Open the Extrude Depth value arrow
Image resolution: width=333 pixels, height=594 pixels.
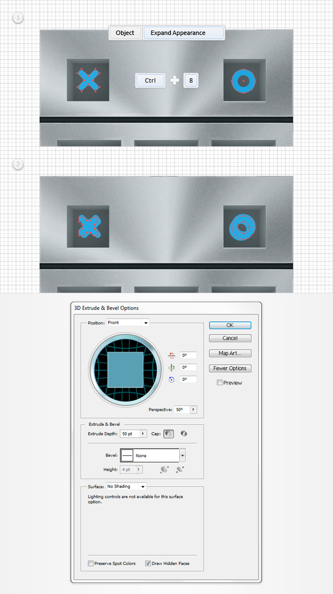pyautogui.click(x=143, y=434)
